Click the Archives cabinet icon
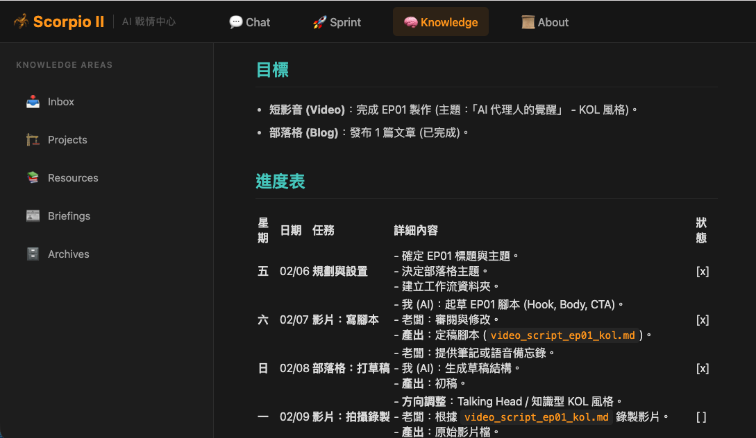Screen dimensions: 756x438 (33, 254)
